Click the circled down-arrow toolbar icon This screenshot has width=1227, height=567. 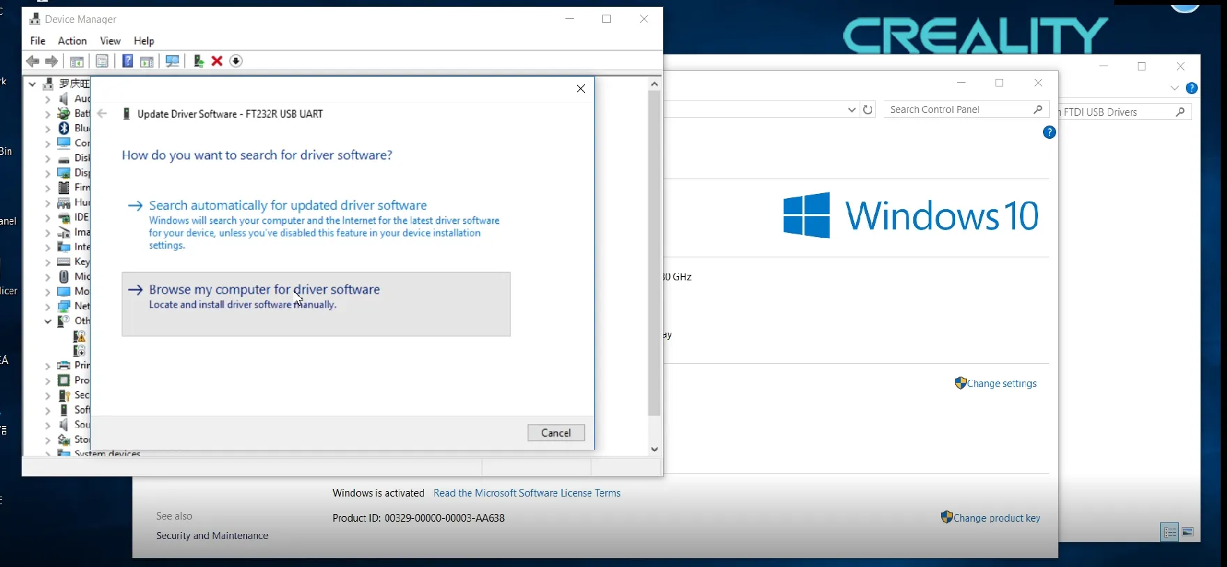pos(236,61)
